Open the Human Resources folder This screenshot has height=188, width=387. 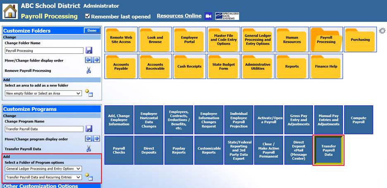coord(292,40)
